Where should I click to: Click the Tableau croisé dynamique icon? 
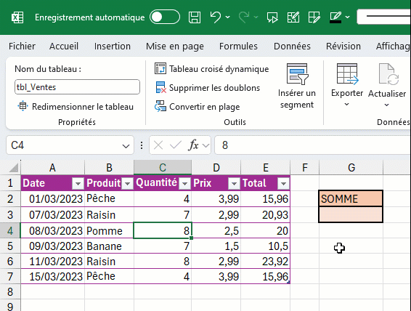[x=160, y=68]
